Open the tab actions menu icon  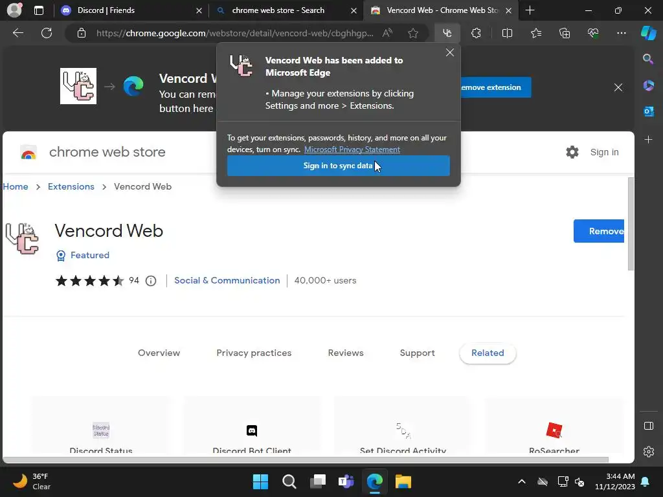point(38,10)
